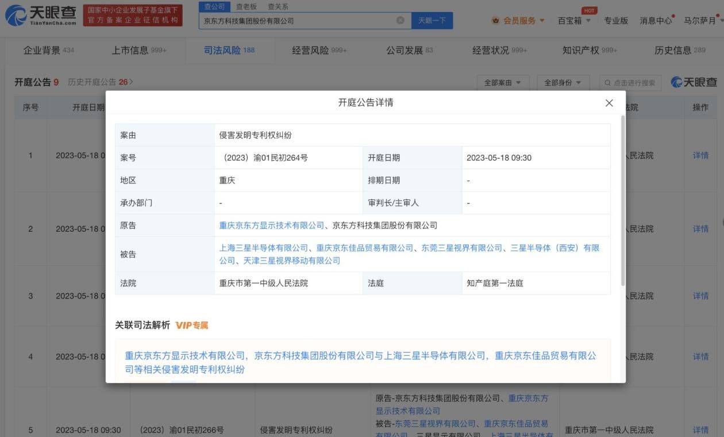Click the VIP专属 badge
This screenshot has width=724, height=437.
point(192,325)
